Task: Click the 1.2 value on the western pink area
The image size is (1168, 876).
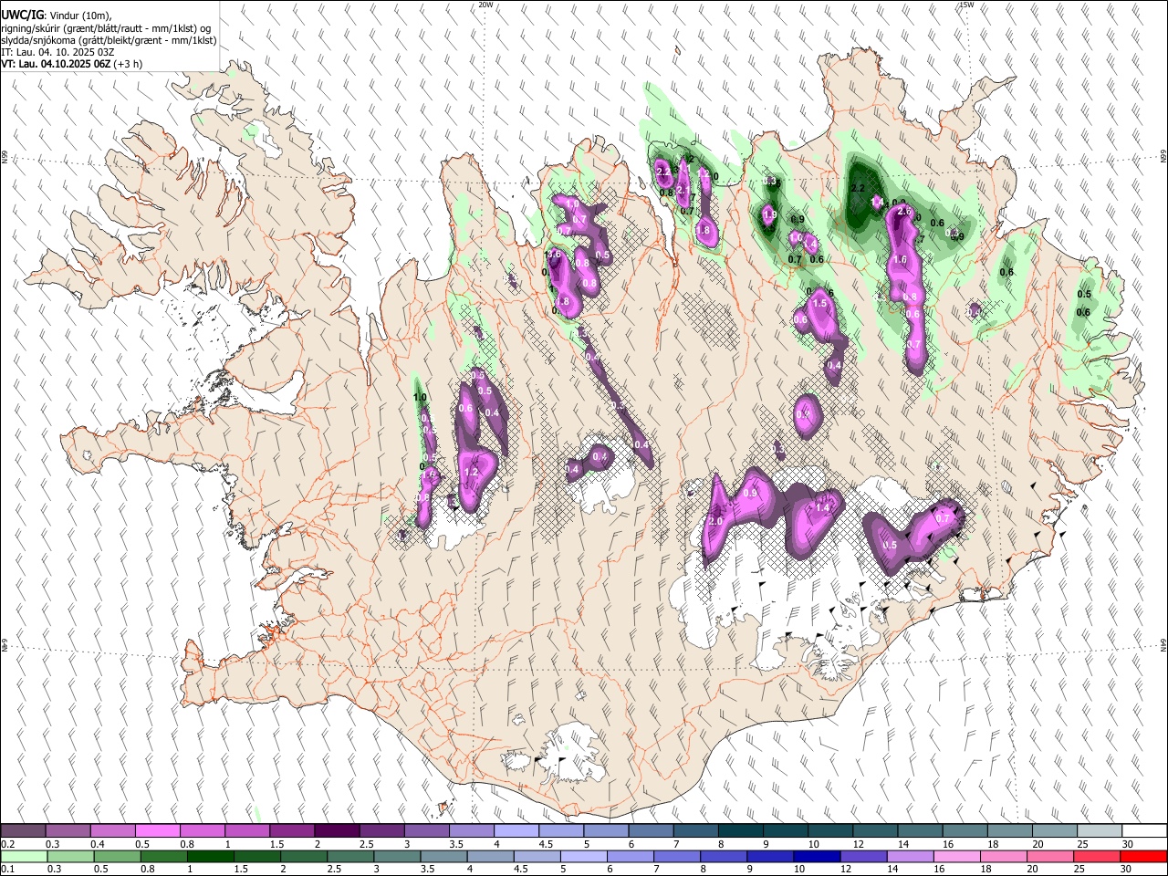Action: tap(472, 473)
